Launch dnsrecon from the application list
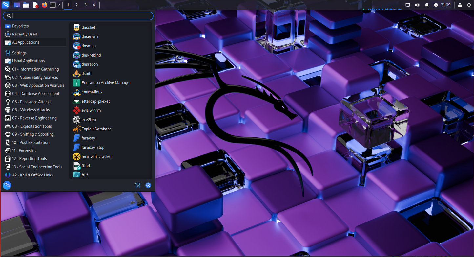Screen dimensions: 474x257 coord(111,64)
